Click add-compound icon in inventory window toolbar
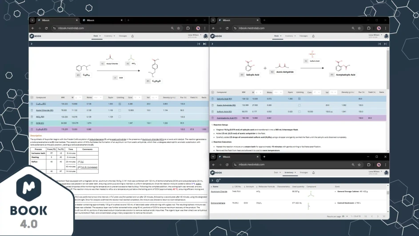 pyautogui.click(x=218, y=180)
